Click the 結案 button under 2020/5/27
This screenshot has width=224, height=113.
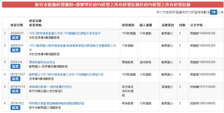[x=15, y=37]
